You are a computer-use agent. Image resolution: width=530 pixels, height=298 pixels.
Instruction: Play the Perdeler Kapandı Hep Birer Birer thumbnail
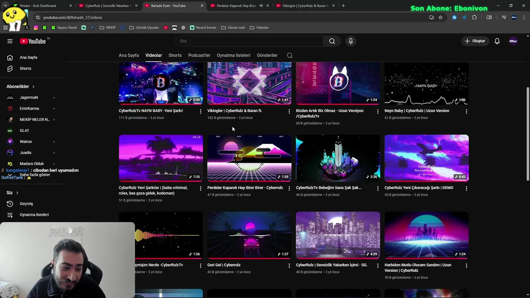coord(249,158)
